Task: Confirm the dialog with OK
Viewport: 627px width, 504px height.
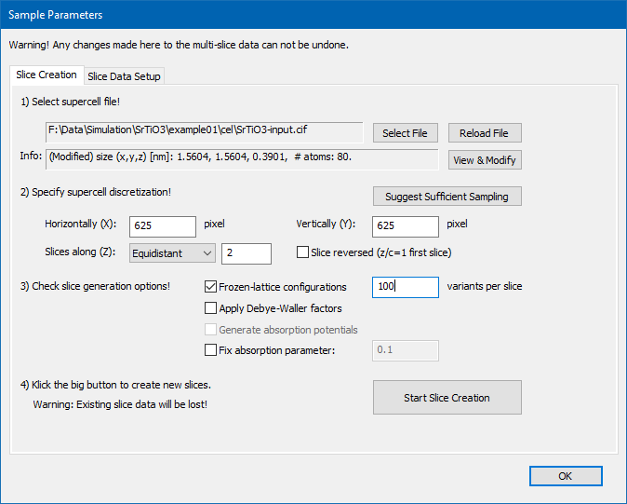Action: [566, 476]
